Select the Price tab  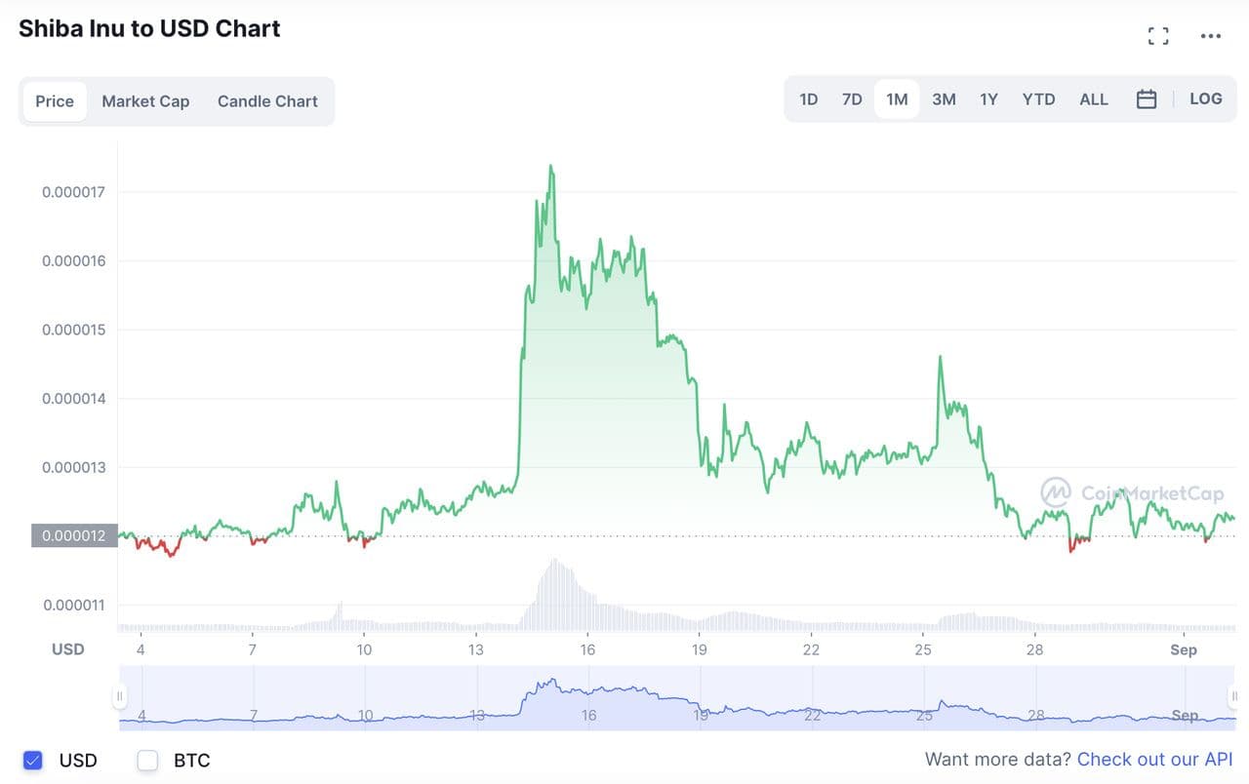pyautogui.click(x=55, y=101)
